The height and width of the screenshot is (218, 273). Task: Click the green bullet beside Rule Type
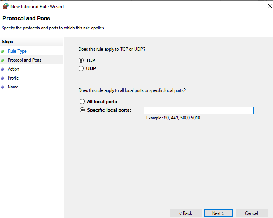point(3,51)
